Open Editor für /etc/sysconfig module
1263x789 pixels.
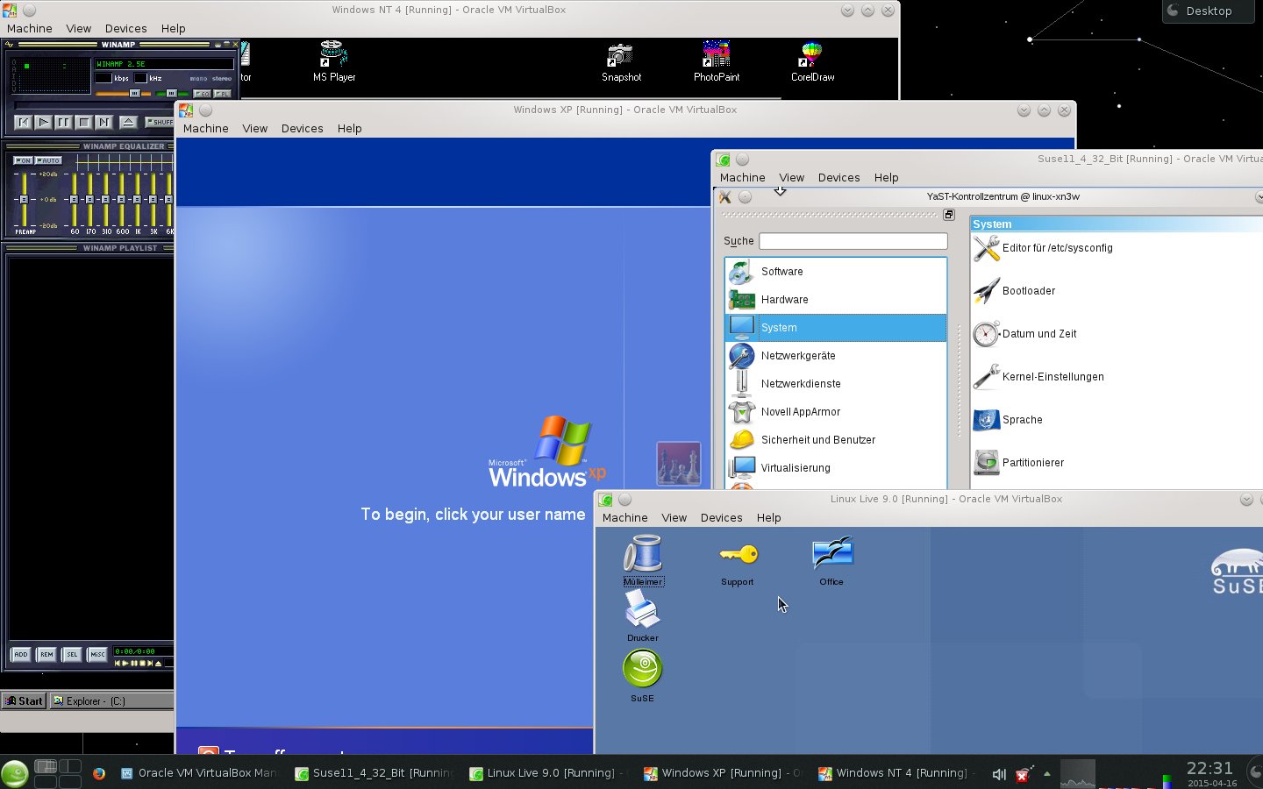pos(1043,248)
